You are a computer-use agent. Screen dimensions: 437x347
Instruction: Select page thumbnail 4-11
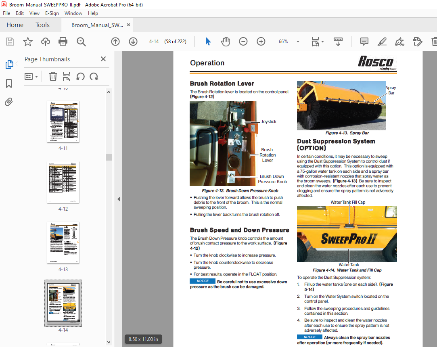click(63, 122)
